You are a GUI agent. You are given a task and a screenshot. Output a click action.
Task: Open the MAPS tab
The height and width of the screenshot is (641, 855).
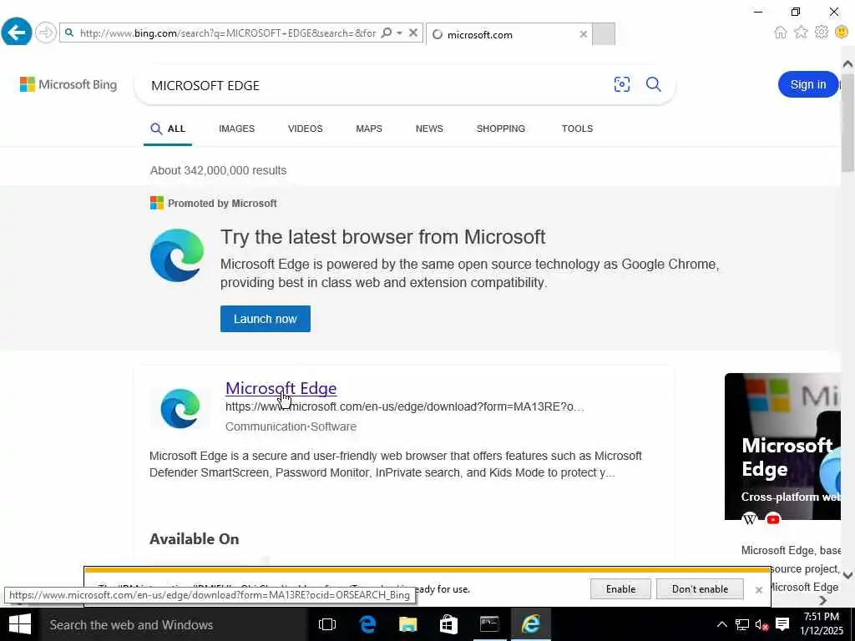[369, 129]
